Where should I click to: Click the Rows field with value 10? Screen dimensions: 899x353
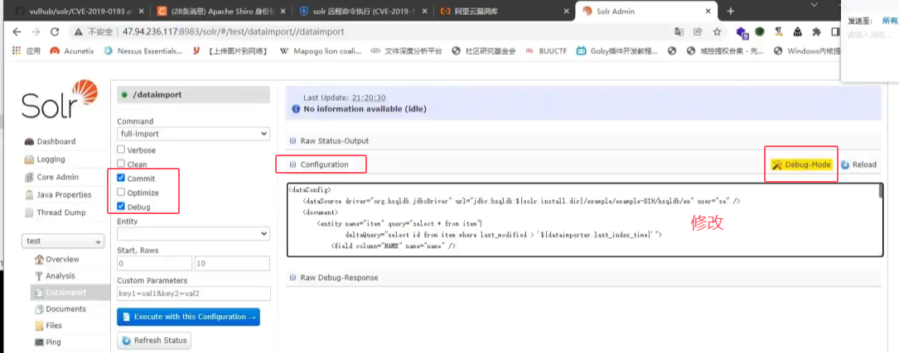[232, 263]
